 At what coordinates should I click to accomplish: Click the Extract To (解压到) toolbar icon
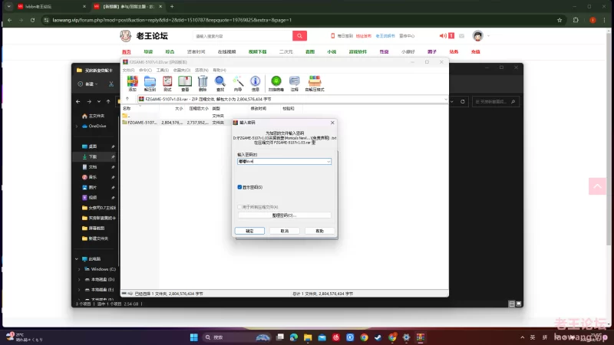tap(150, 84)
